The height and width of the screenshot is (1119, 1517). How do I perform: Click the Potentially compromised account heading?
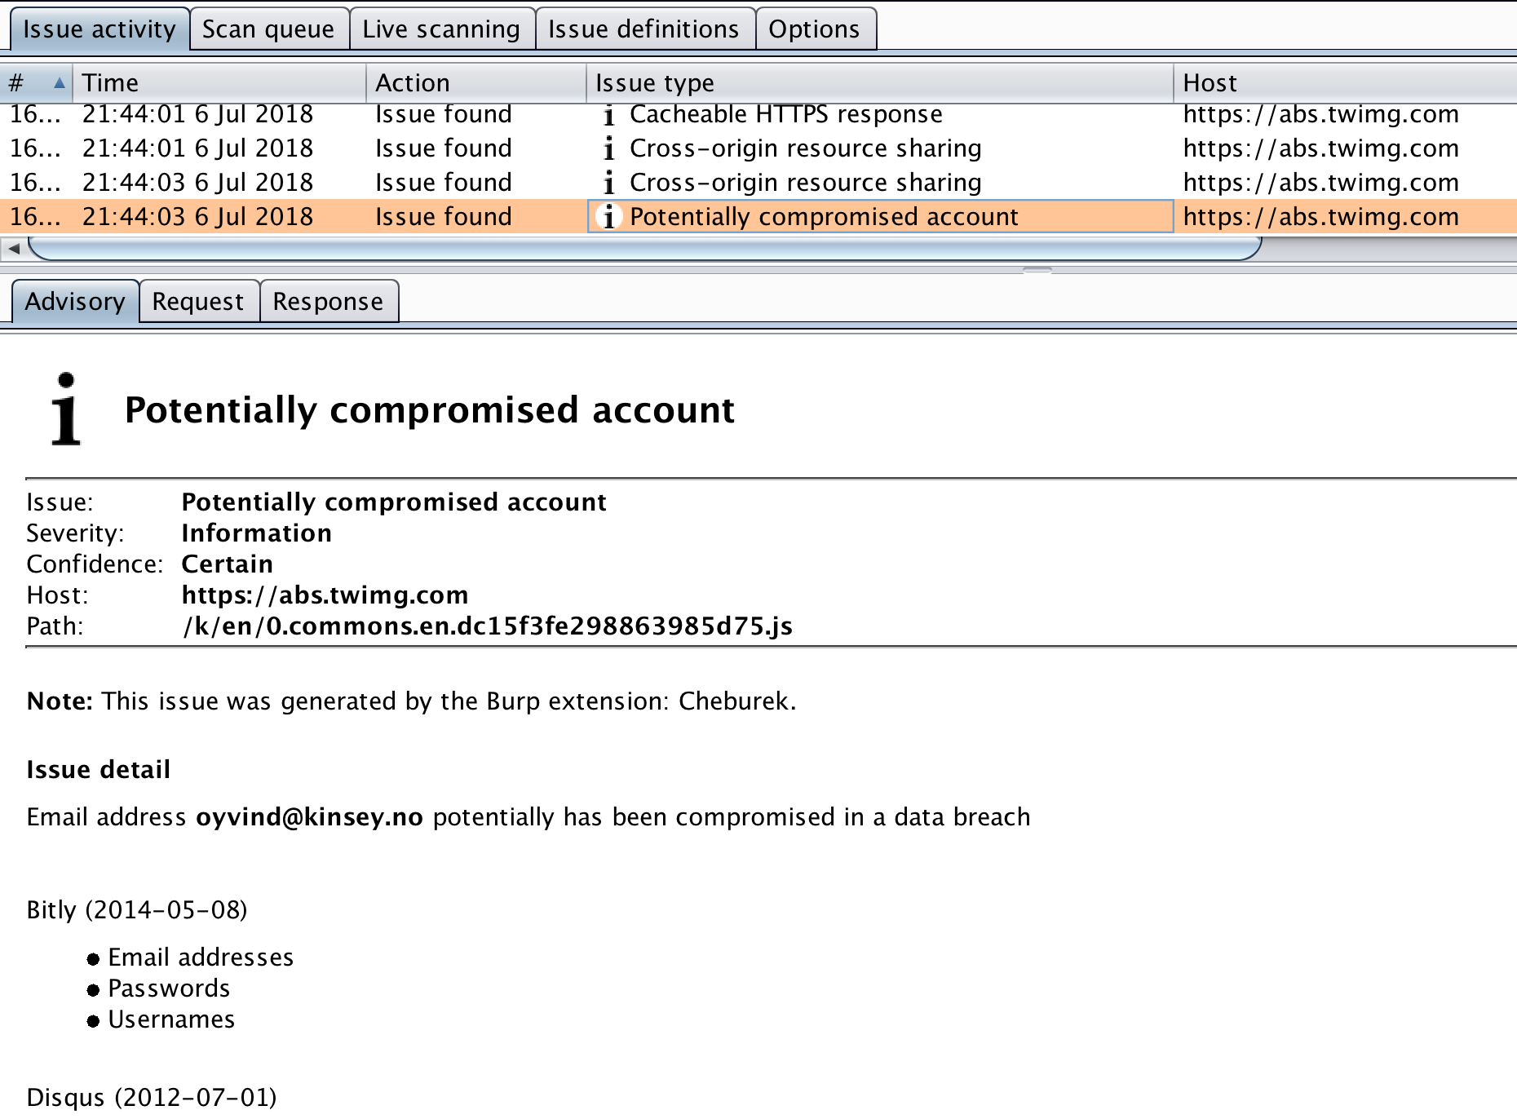[430, 409]
